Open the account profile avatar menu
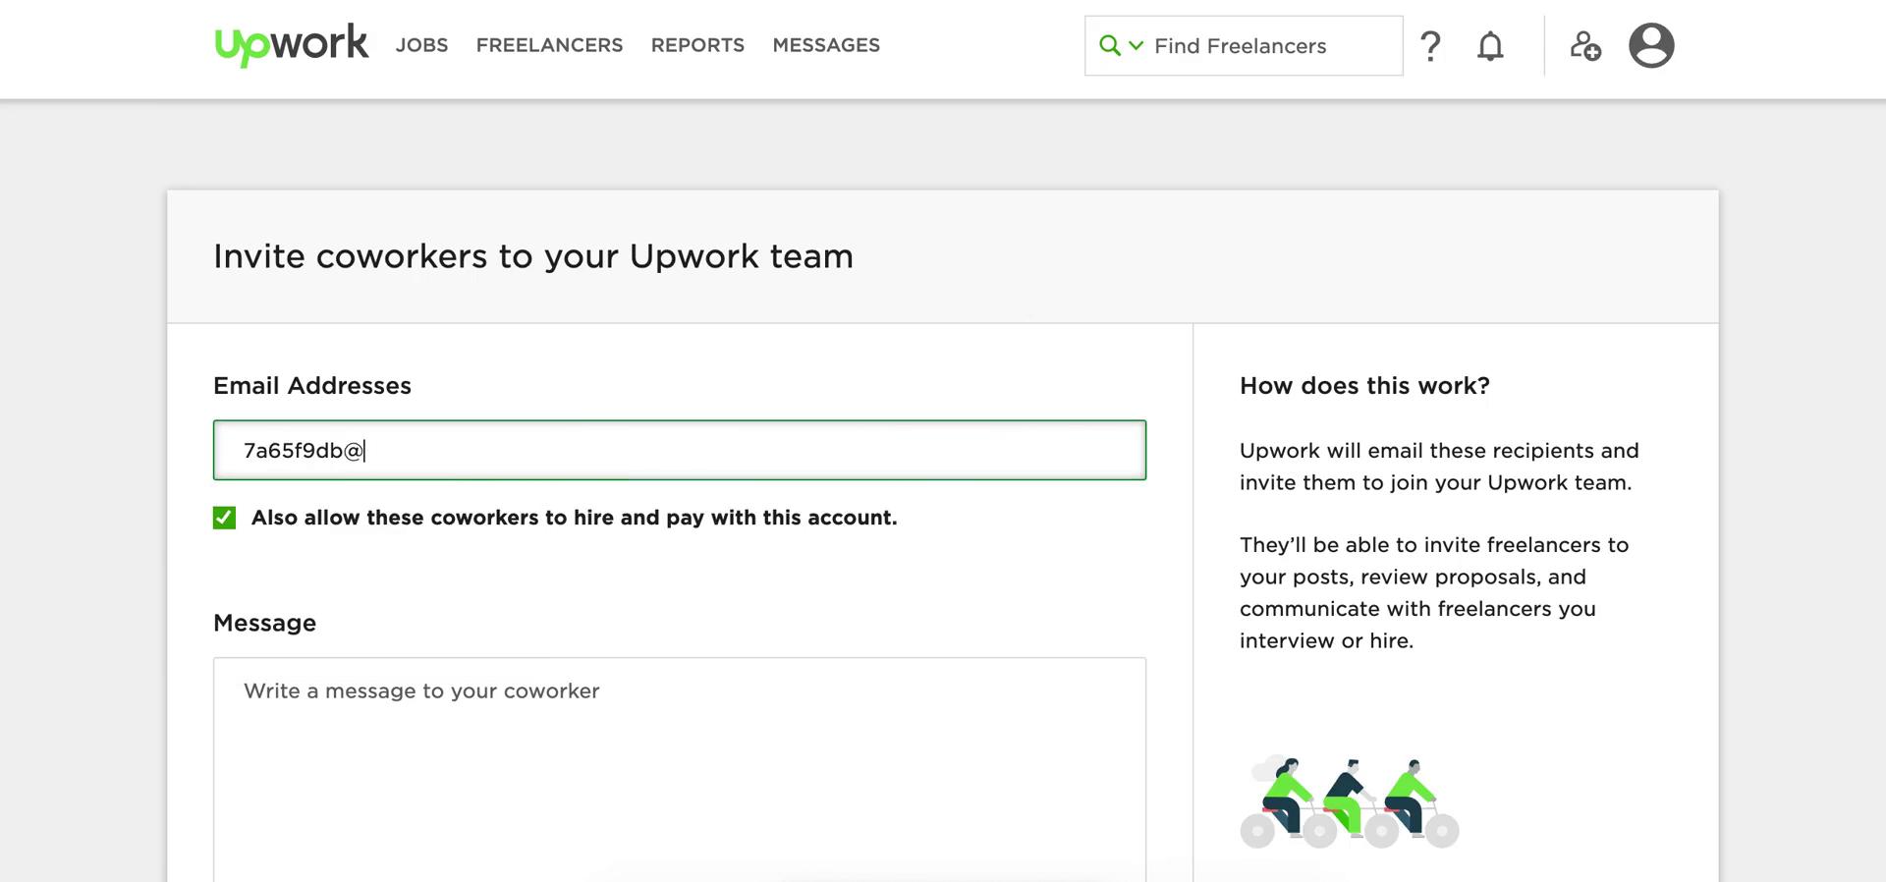Screen dimensions: 1886x882 (x=1651, y=45)
